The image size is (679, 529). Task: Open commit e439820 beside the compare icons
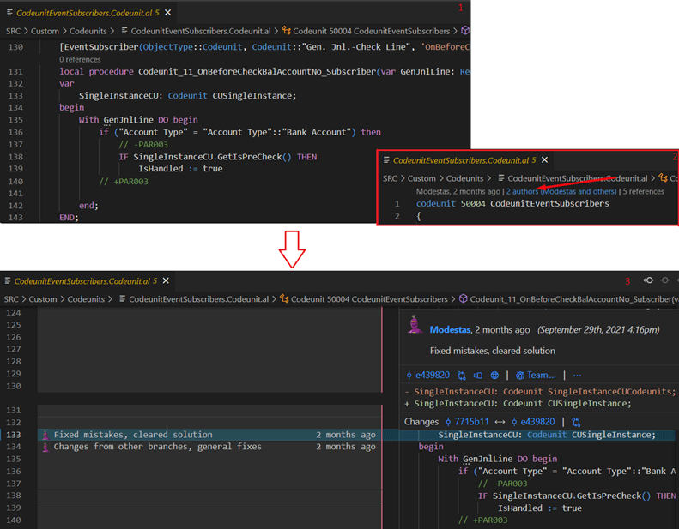tap(428, 376)
